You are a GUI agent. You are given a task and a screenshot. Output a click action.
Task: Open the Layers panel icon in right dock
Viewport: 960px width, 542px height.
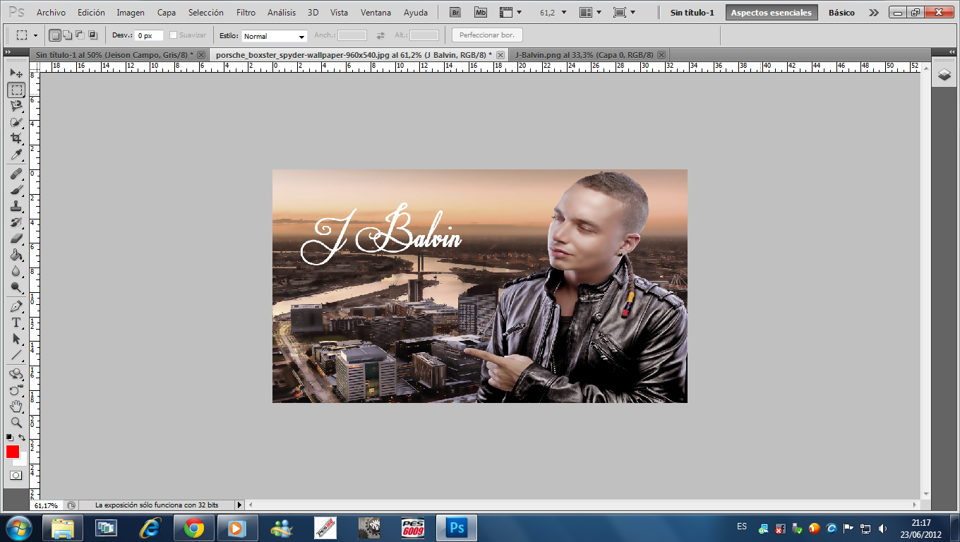click(944, 75)
